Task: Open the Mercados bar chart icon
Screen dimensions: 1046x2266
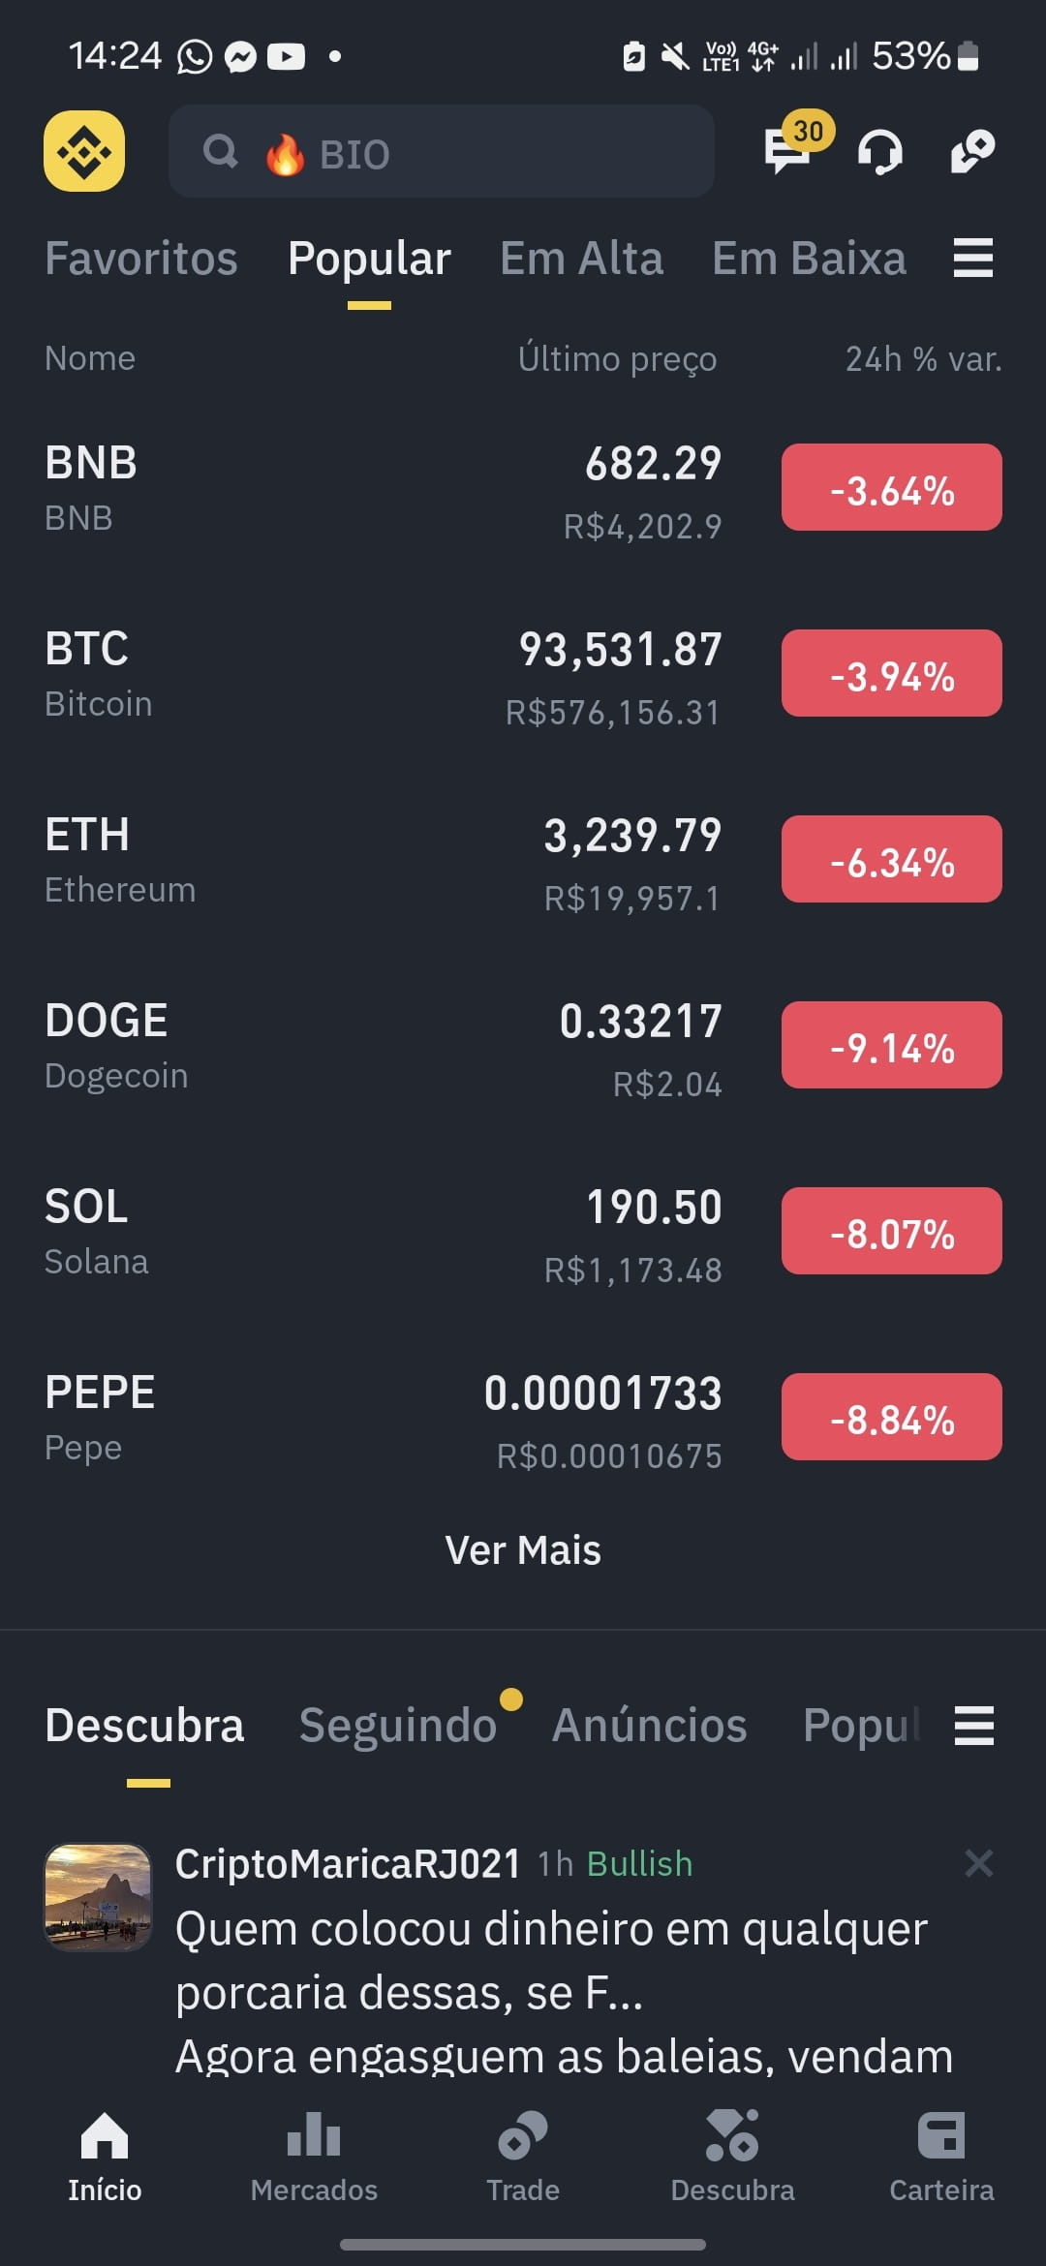Action: [x=314, y=2134]
